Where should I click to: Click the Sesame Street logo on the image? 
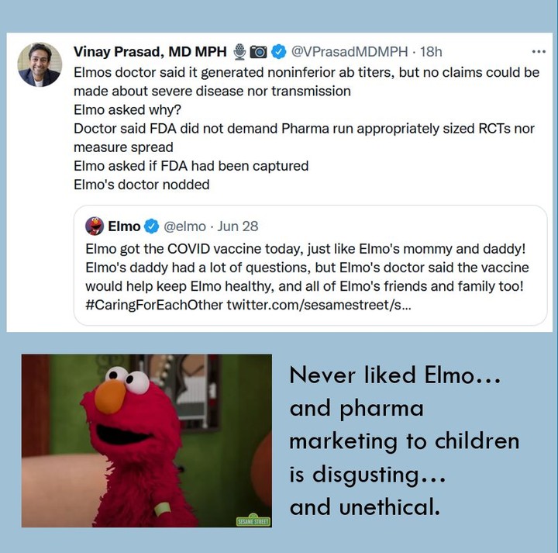click(x=252, y=520)
